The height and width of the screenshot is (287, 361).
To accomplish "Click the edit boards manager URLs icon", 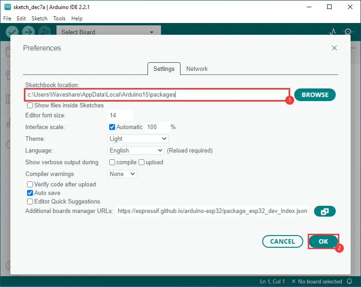I will click(x=325, y=211).
